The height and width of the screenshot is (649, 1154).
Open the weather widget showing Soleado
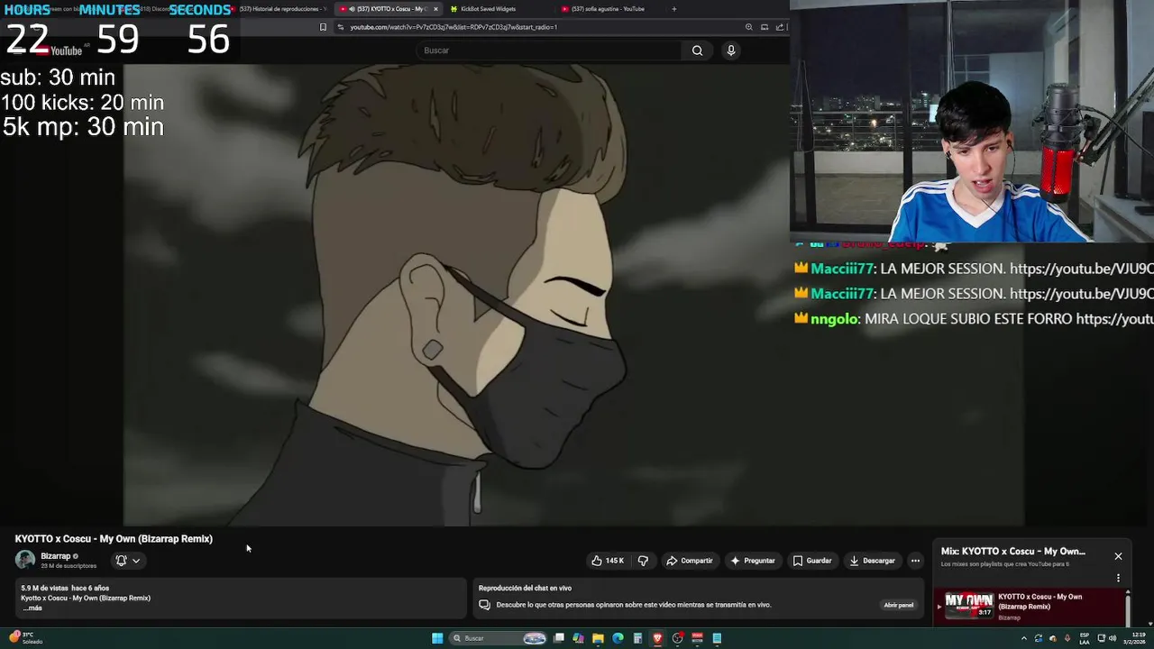click(27, 637)
